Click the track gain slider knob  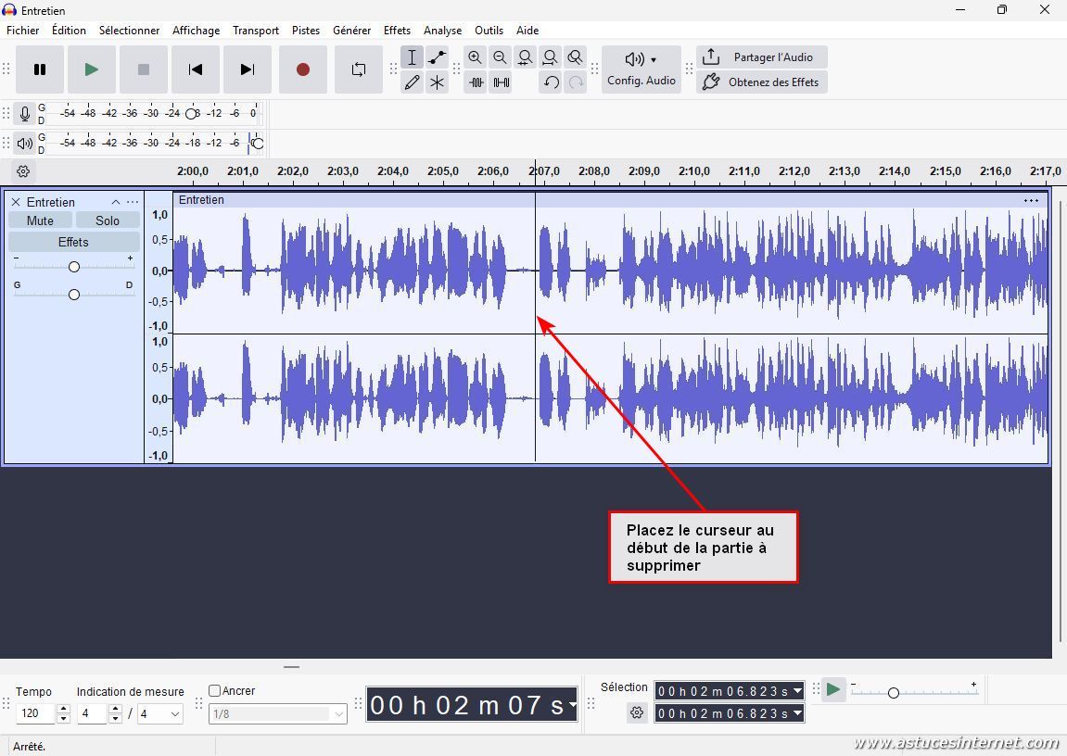(x=74, y=267)
